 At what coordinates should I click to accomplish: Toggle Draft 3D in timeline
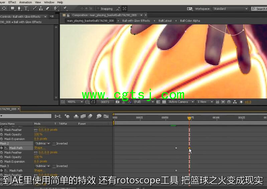click(67, 116)
